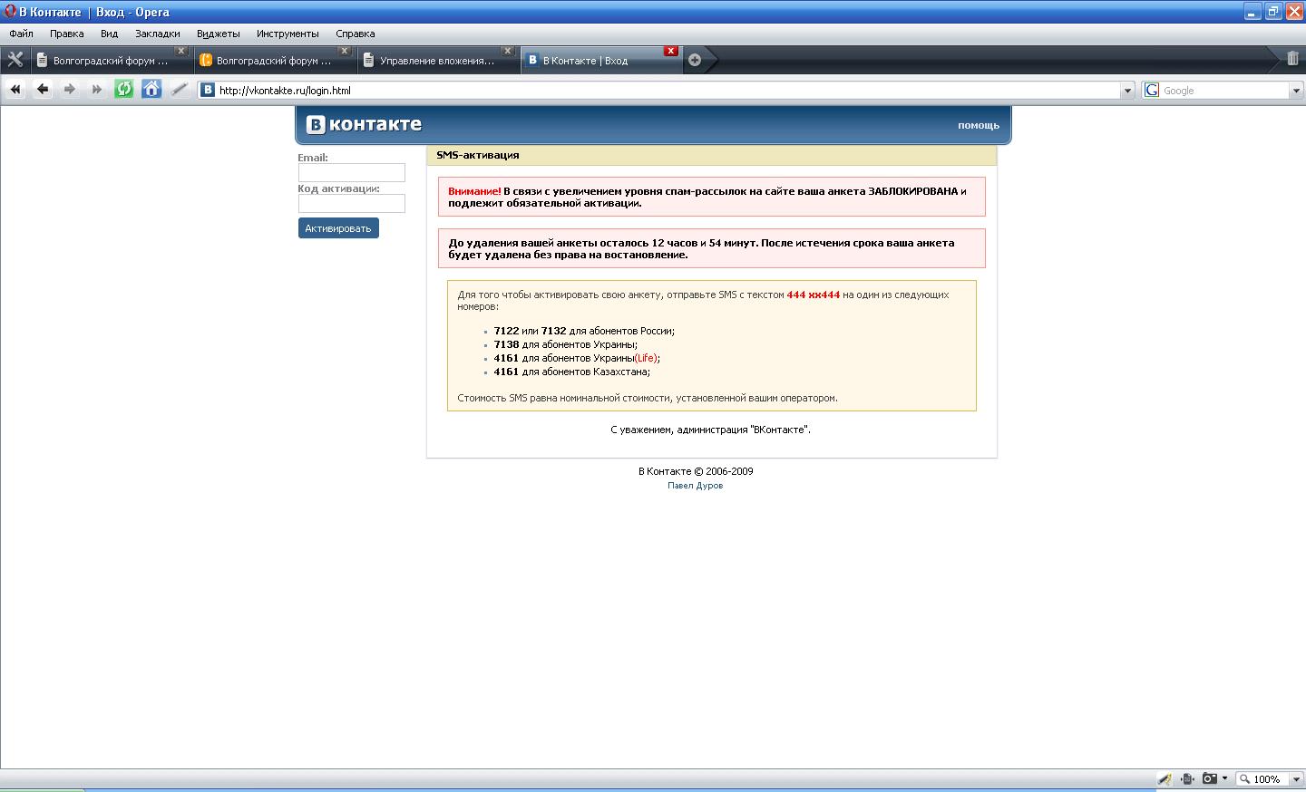Minimize the Opera window
1306x792 pixels.
pos(1252,12)
